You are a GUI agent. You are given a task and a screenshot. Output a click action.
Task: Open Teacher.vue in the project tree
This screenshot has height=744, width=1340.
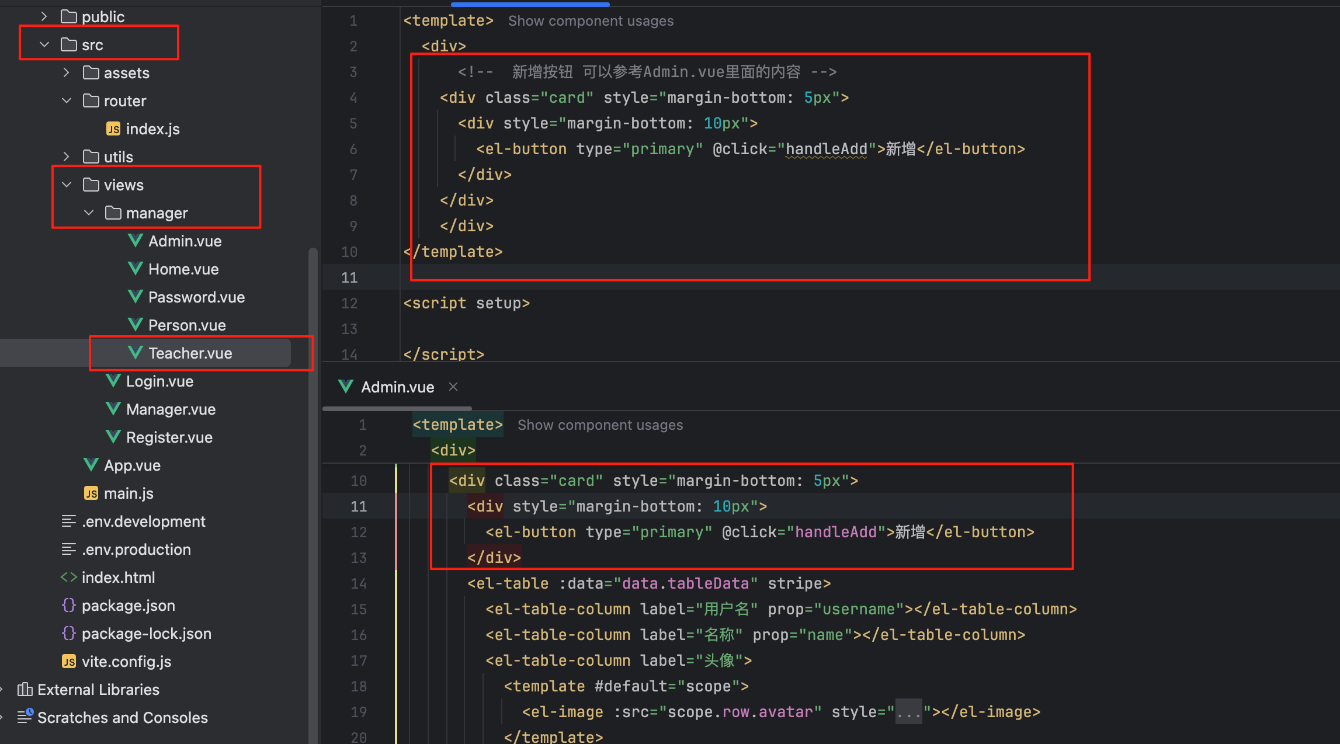coord(190,353)
